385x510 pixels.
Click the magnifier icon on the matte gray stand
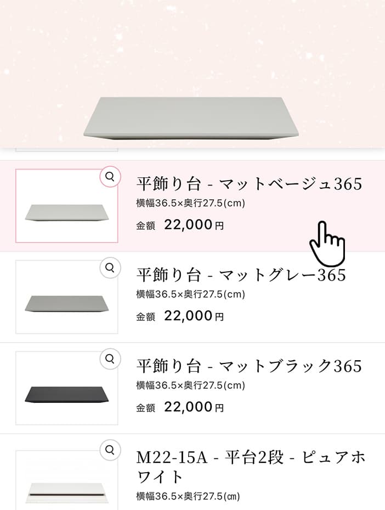coord(110,268)
